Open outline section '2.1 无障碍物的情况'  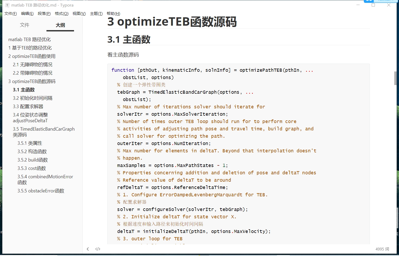(33, 65)
